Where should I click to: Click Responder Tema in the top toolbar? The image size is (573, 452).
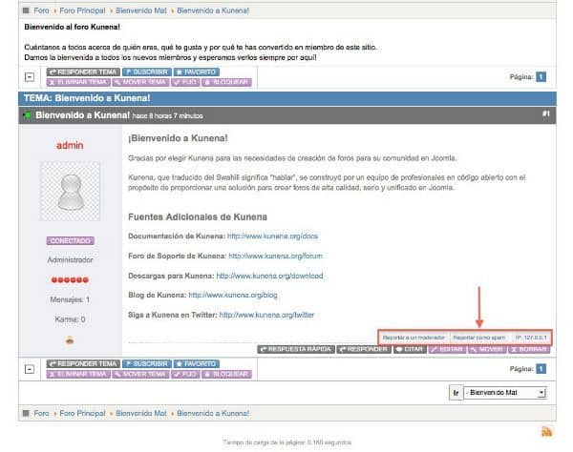click(x=83, y=72)
